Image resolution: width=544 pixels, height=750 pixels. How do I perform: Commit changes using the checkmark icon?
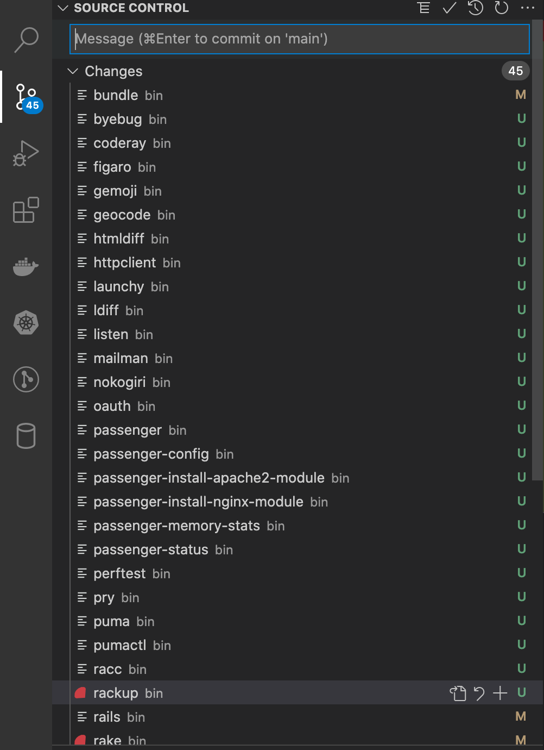pyautogui.click(x=450, y=8)
